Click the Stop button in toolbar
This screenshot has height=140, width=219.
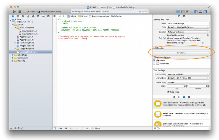click(20, 12)
